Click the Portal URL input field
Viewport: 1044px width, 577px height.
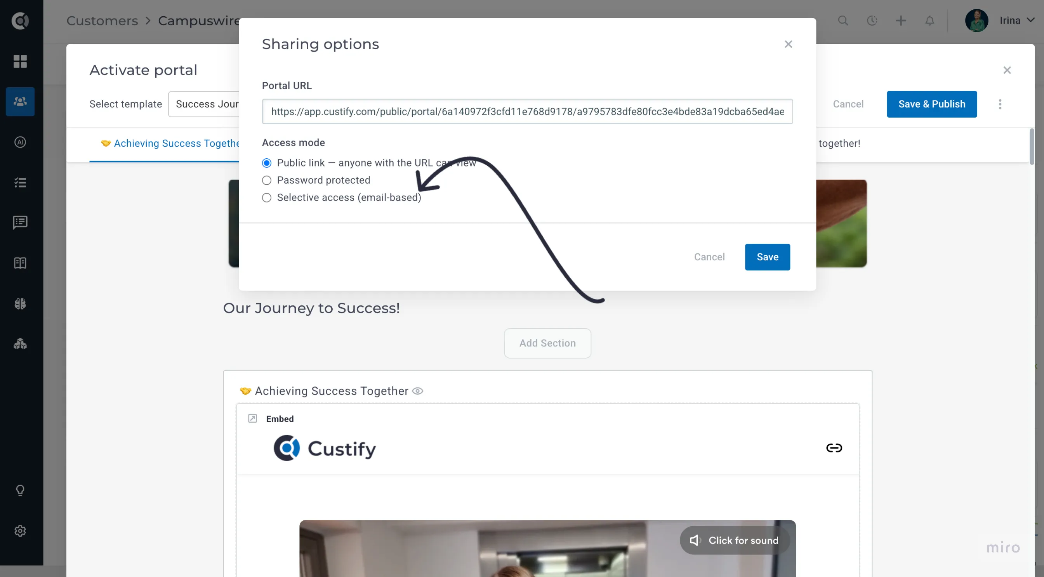tap(527, 111)
